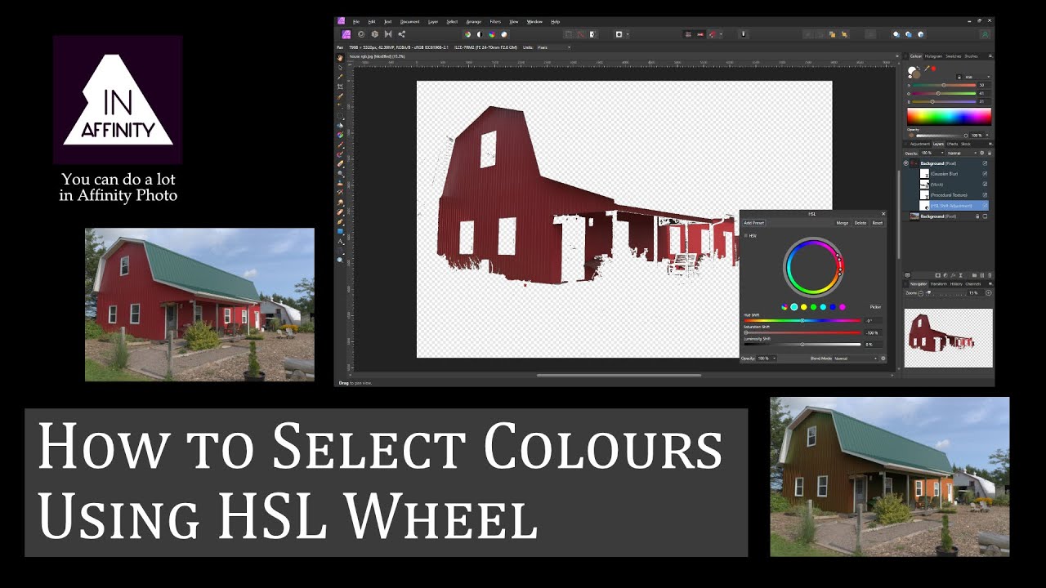
Task: Switch to the Swatches tab
Action: click(954, 56)
